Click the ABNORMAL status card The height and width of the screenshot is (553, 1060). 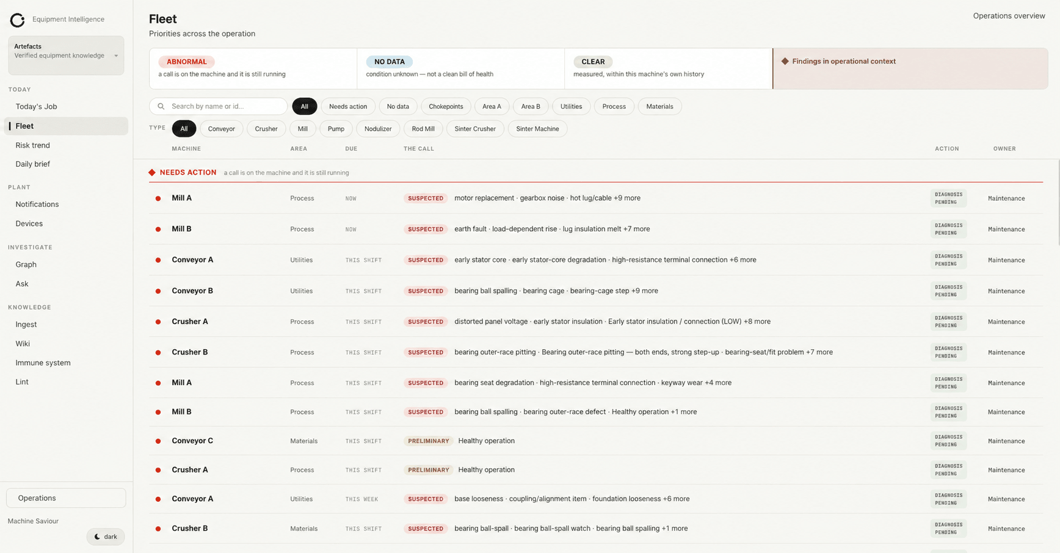pos(253,68)
